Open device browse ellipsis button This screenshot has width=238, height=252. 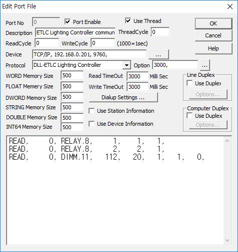pyautogui.click(x=158, y=54)
